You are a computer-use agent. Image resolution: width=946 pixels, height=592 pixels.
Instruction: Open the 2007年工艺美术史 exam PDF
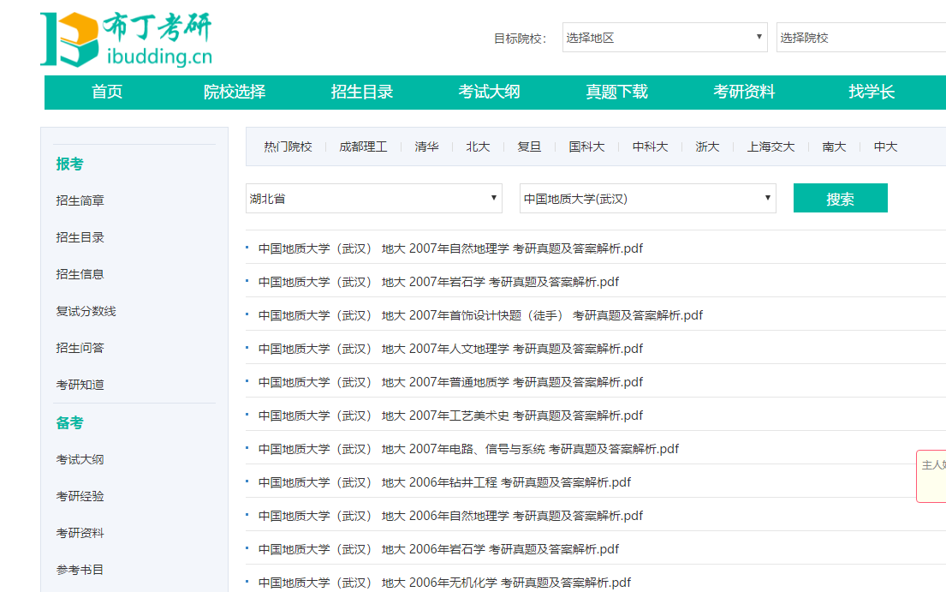coord(450,416)
